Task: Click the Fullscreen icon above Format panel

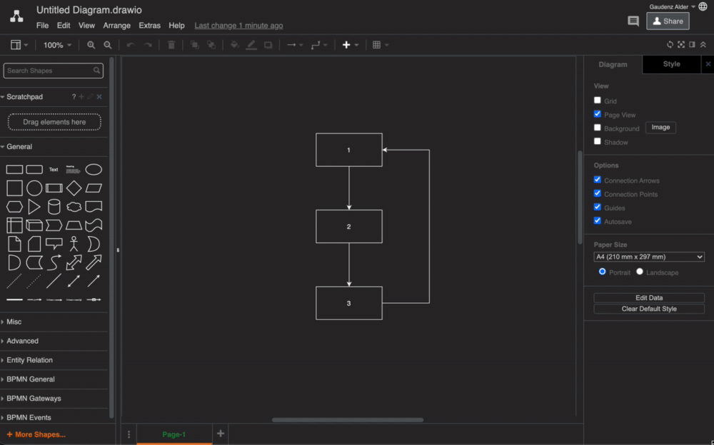Action: [x=680, y=44]
